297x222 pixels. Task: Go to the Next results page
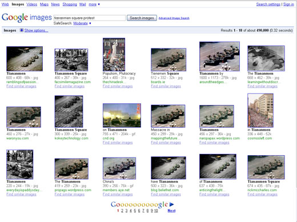click(x=171, y=211)
